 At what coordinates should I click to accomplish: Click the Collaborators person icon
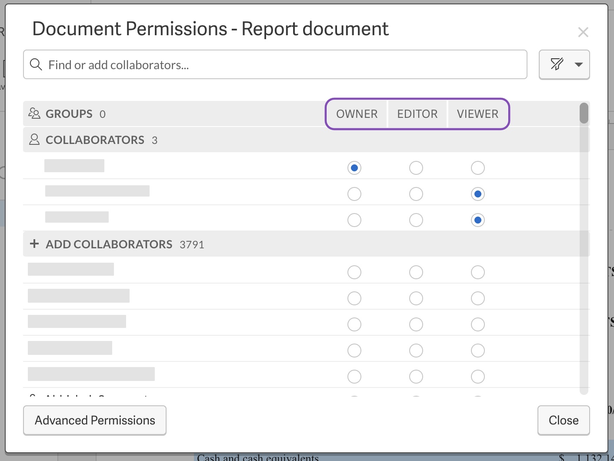pyautogui.click(x=34, y=140)
